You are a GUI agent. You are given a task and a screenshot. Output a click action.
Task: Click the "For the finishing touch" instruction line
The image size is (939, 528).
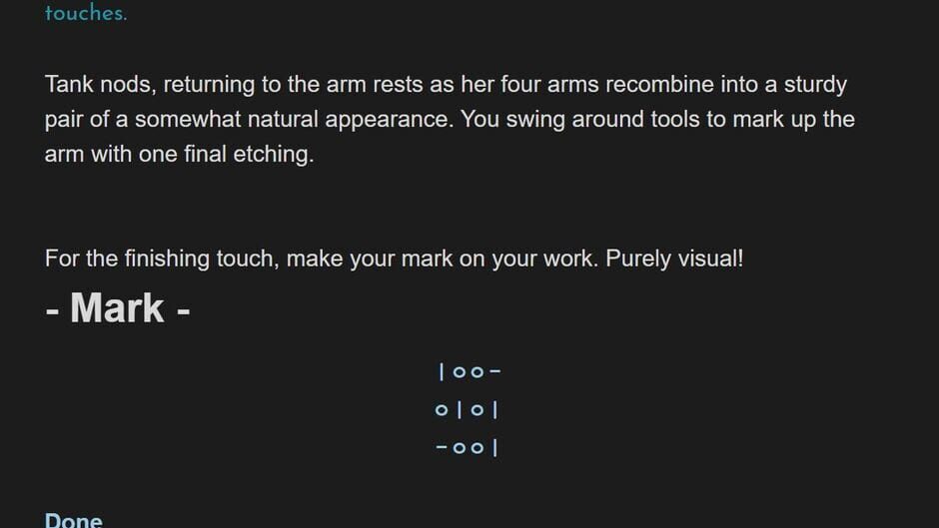click(x=200, y=260)
